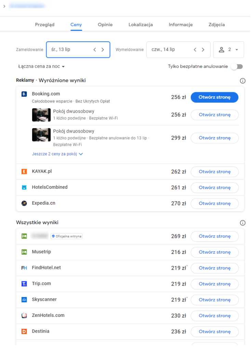The image size is (251, 350).
Task: Click the KAYAK.pl logo icon
Action: tap(24, 172)
